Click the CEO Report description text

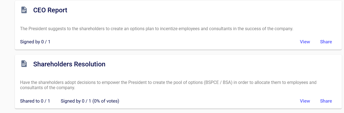point(157,29)
